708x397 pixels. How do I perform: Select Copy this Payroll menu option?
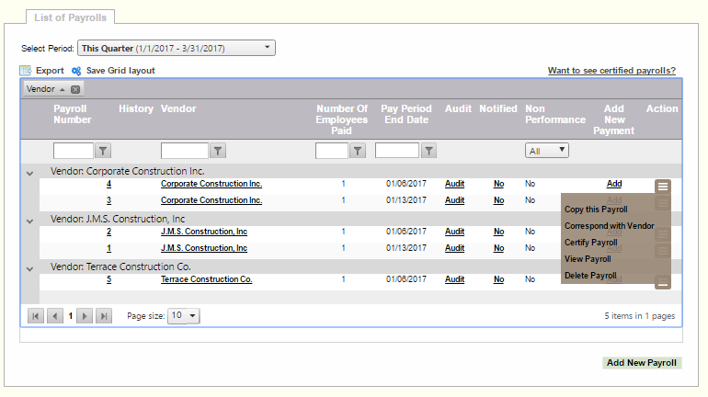pos(596,210)
